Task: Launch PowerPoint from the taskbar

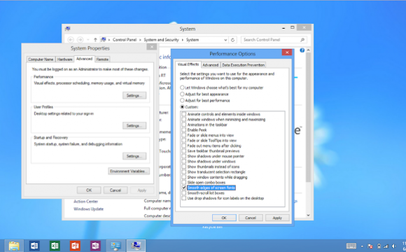Action: [75, 246]
